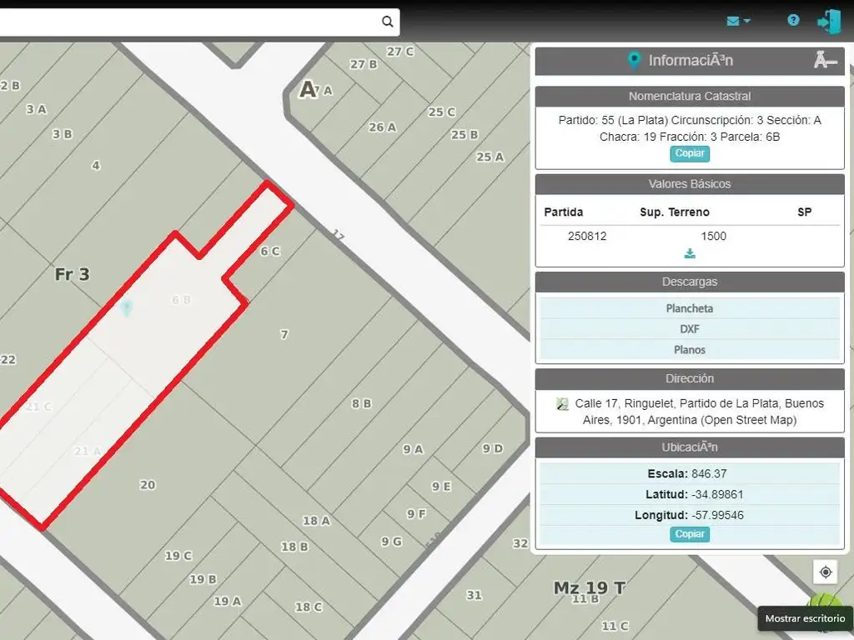The height and width of the screenshot is (640, 854).
Task: Click the logout door icon
Action: 829,22
